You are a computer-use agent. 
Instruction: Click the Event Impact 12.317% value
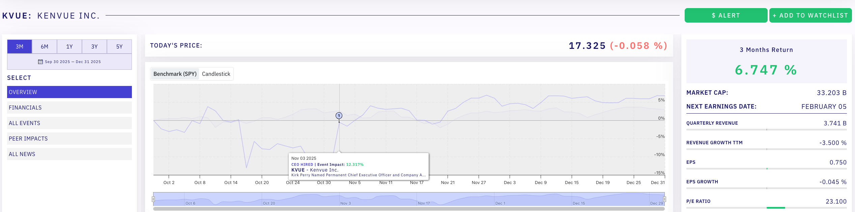355,165
